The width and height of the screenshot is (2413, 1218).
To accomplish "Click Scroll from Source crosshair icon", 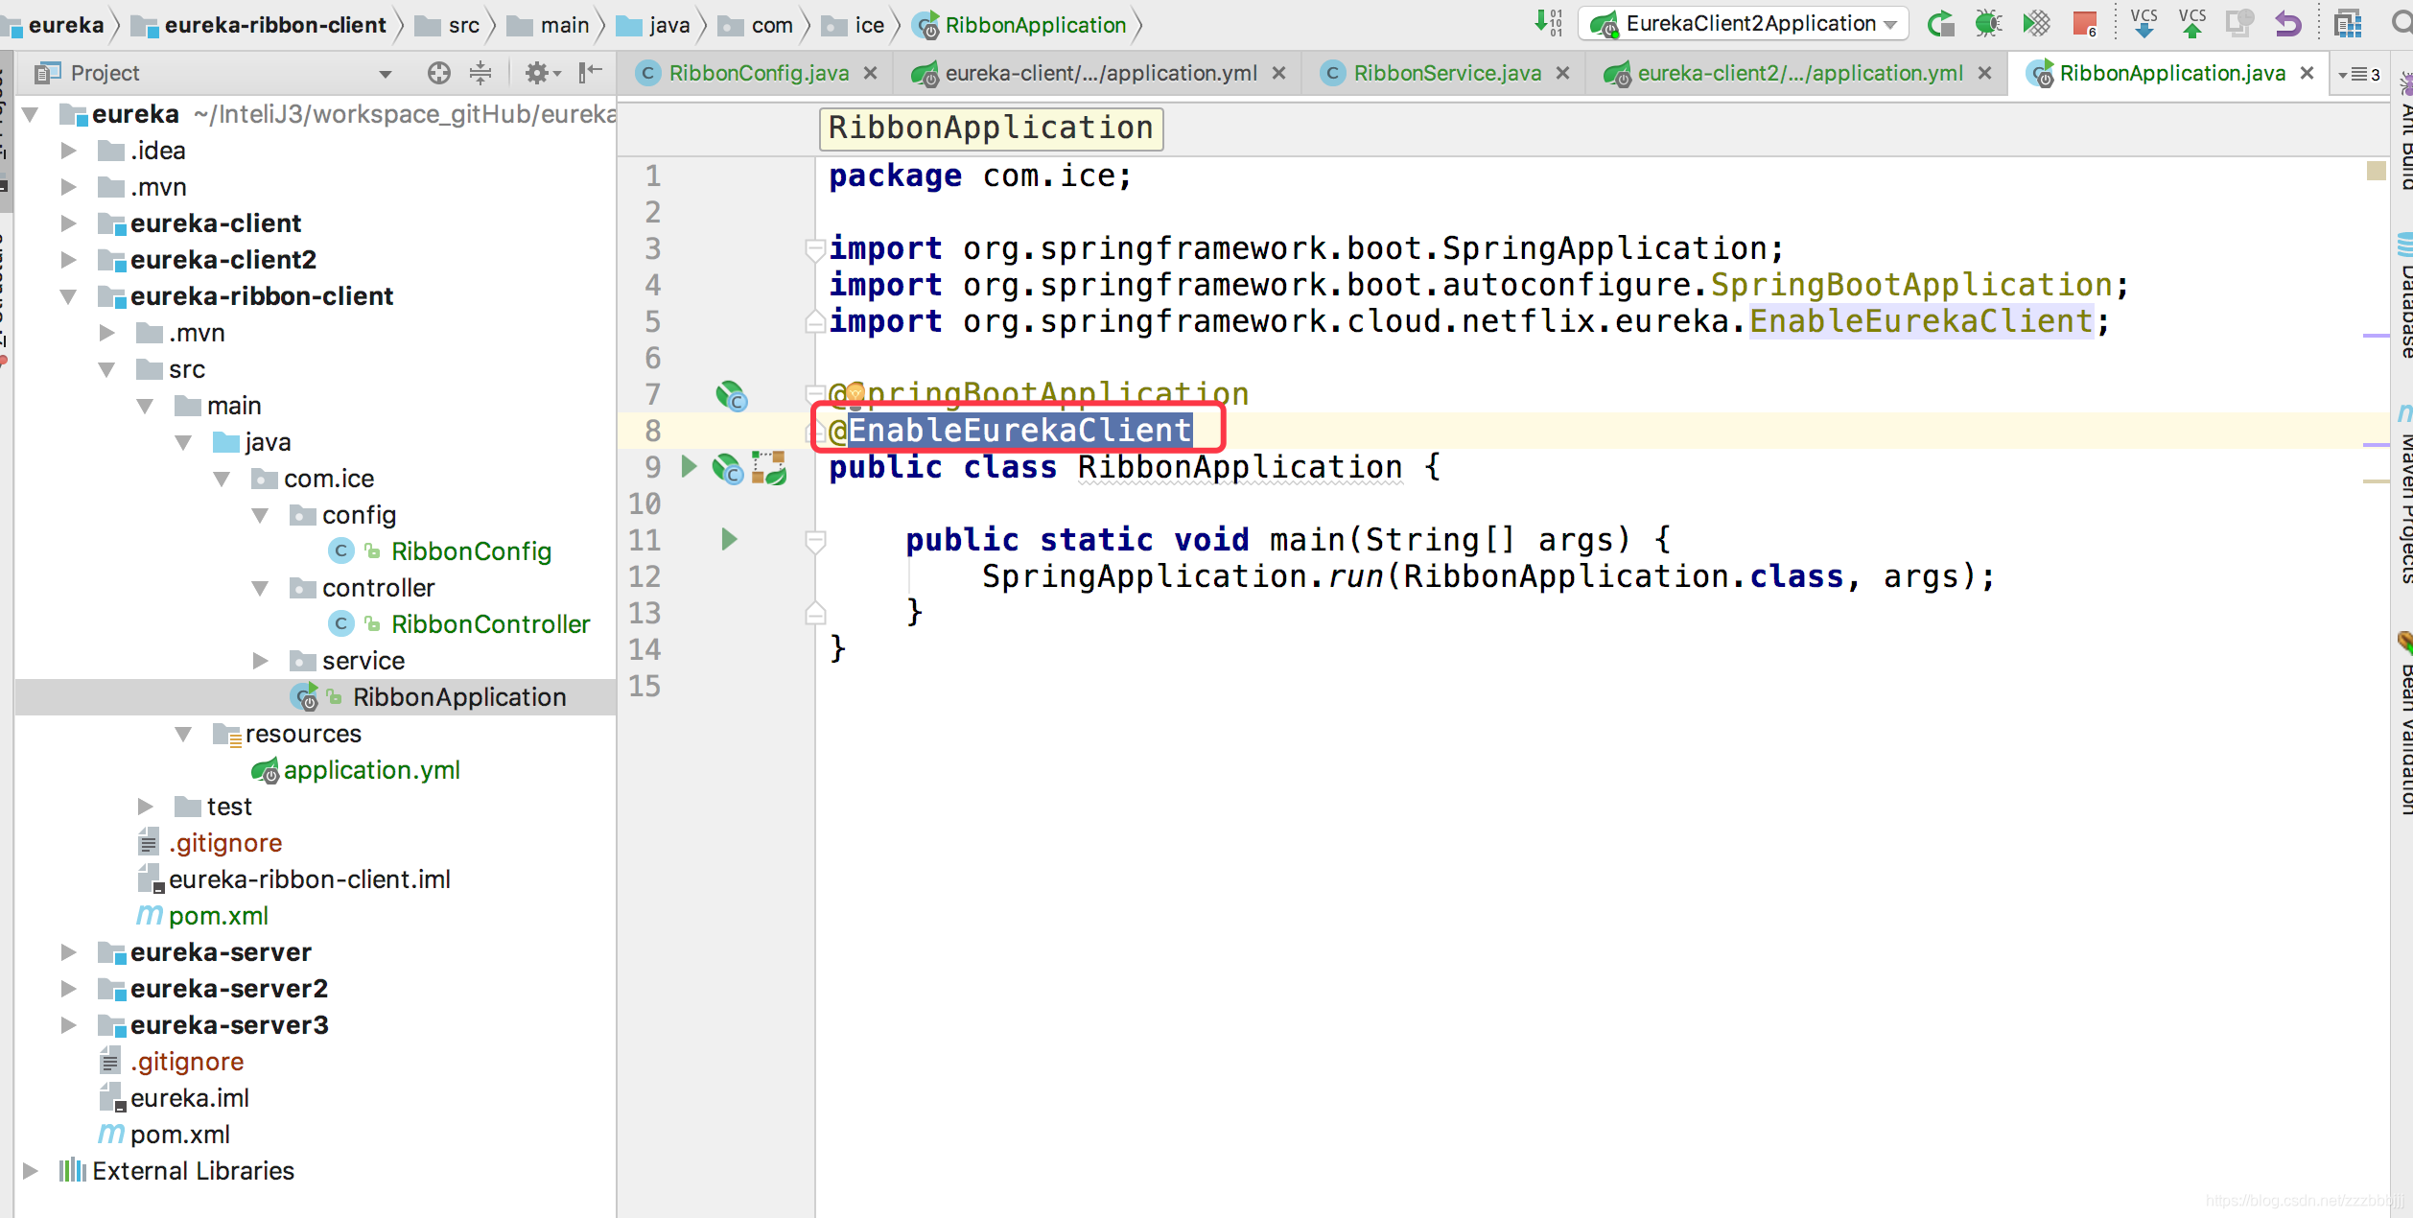I will point(438,73).
